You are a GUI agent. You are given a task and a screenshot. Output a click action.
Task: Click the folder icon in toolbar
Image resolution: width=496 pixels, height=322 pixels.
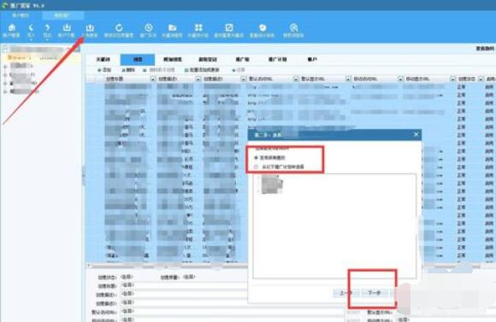point(172,28)
